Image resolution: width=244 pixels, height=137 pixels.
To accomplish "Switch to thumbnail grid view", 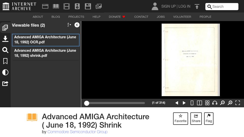I will pos(207,103).
